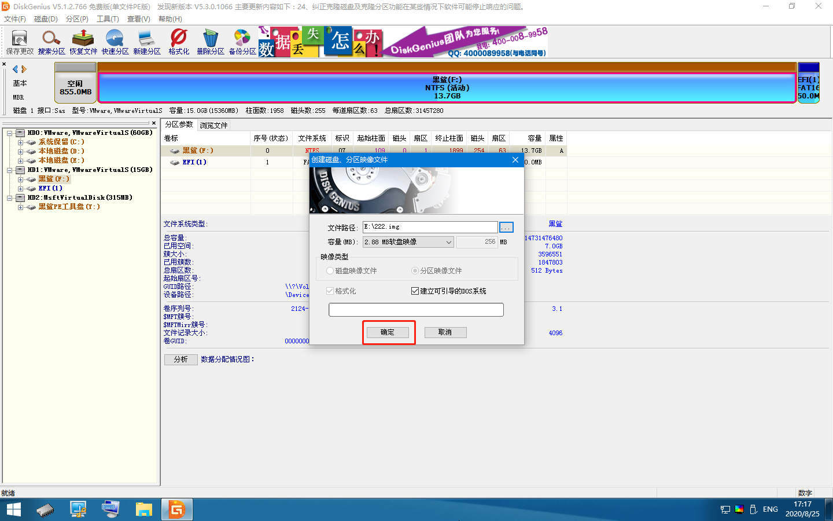Open the 容量 image size dropdown
This screenshot has width=833, height=521.
pos(408,242)
